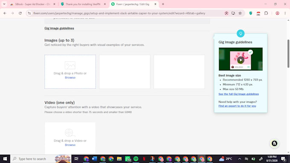
Task: Bookmark this page with the star icon
Action: pyautogui.click(x=240, y=13)
